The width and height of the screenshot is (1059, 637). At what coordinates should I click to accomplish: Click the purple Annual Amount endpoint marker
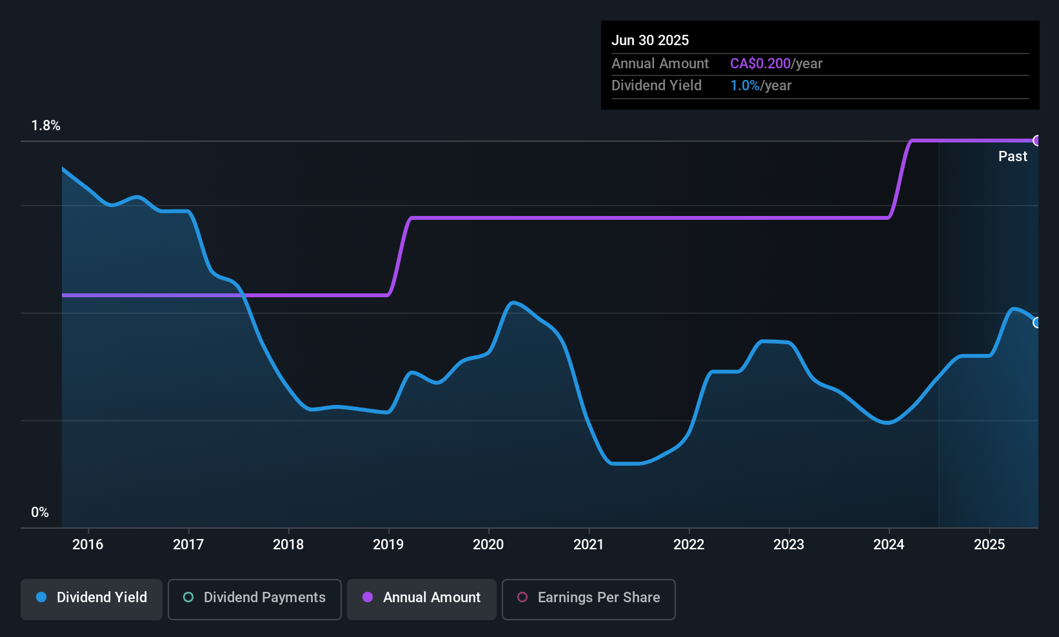coord(1037,141)
